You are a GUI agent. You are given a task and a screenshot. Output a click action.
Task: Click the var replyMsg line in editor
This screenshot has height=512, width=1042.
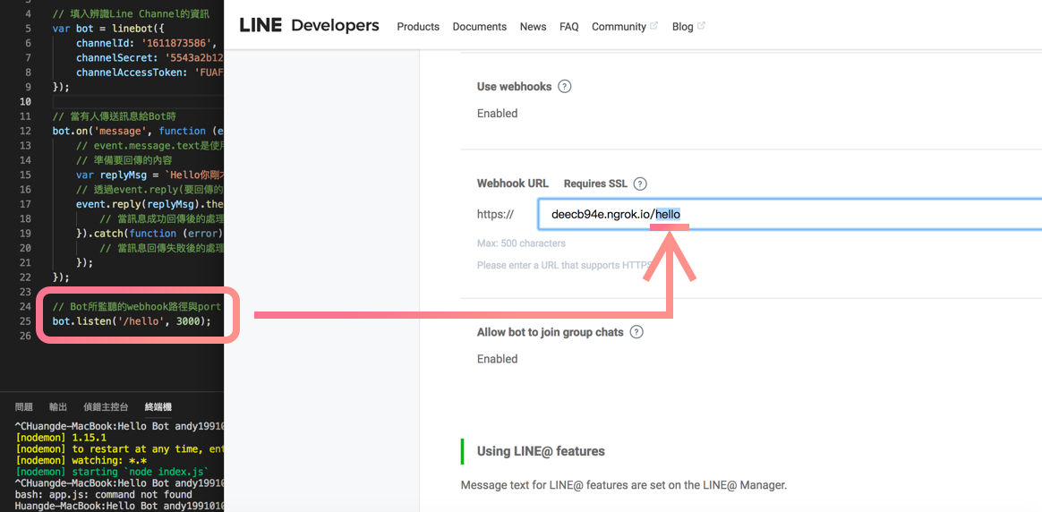click(x=149, y=175)
